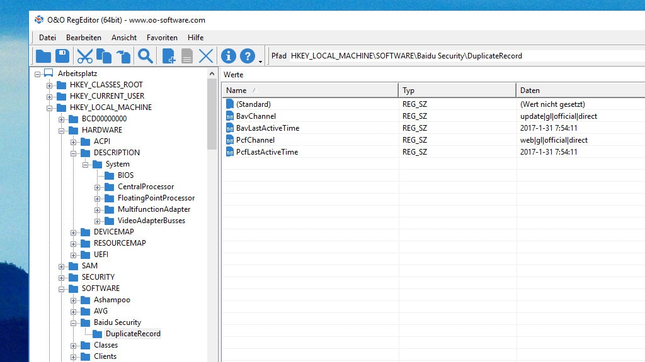This screenshot has width=645, height=362.
Task: Click the Pfad registry path input field
Action: [x=467, y=56]
